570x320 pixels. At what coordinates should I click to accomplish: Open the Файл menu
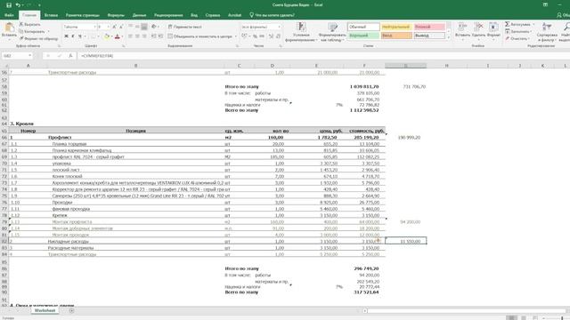click(x=9, y=15)
